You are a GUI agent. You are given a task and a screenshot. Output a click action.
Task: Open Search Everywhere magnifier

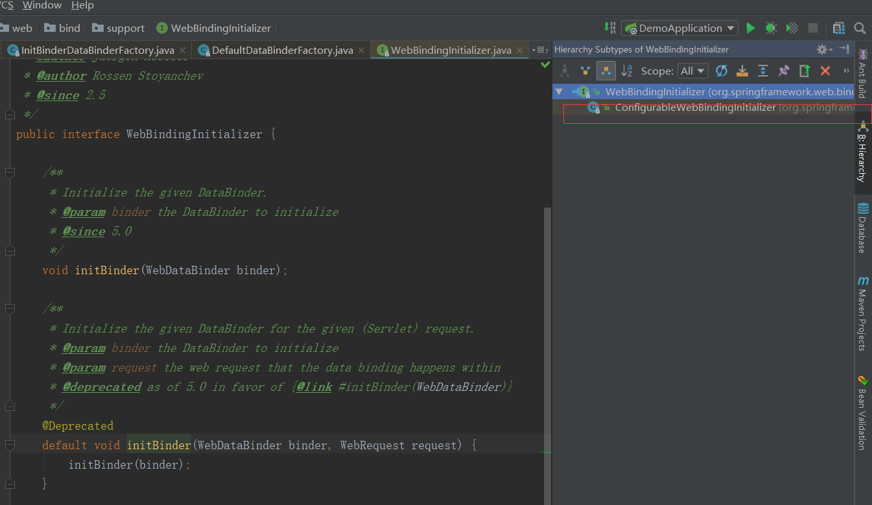point(860,28)
